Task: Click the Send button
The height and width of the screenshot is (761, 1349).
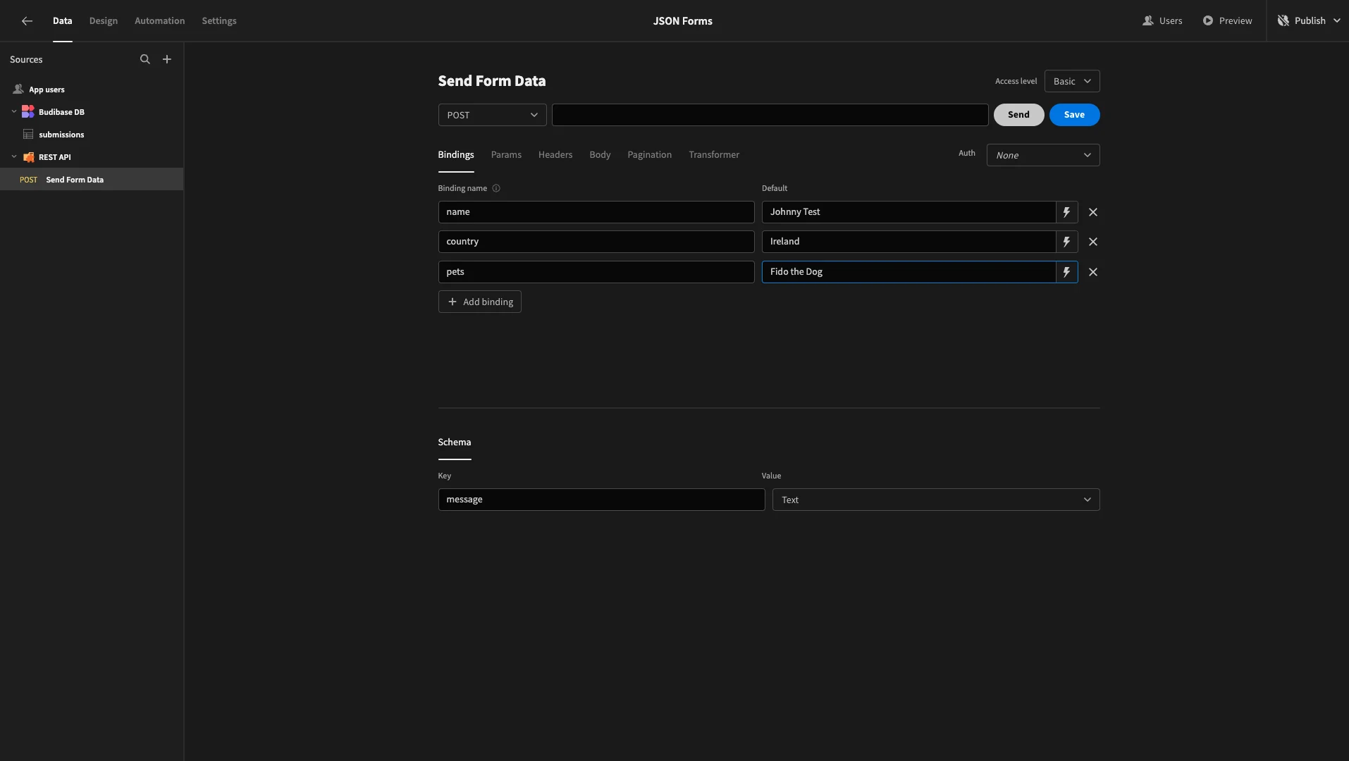Action: coord(1018,115)
